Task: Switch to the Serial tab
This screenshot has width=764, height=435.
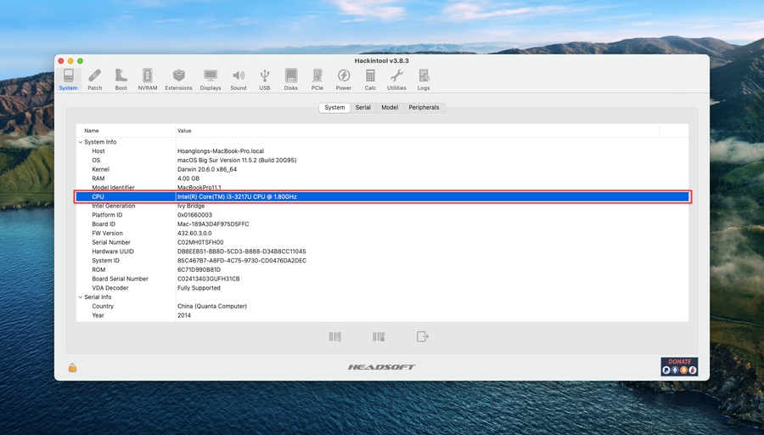Action: pyautogui.click(x=362, y=108)
